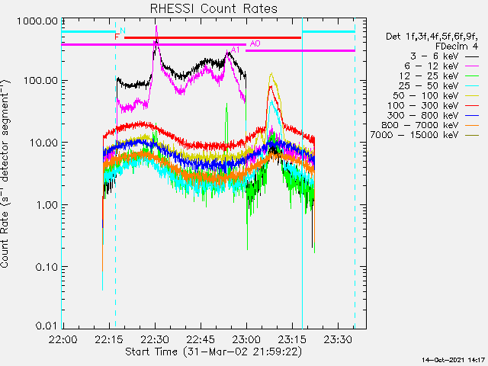Screen dimensions: 488x366
Task: Click the 0.01 y-axis tick label
Action: point(47,326)
